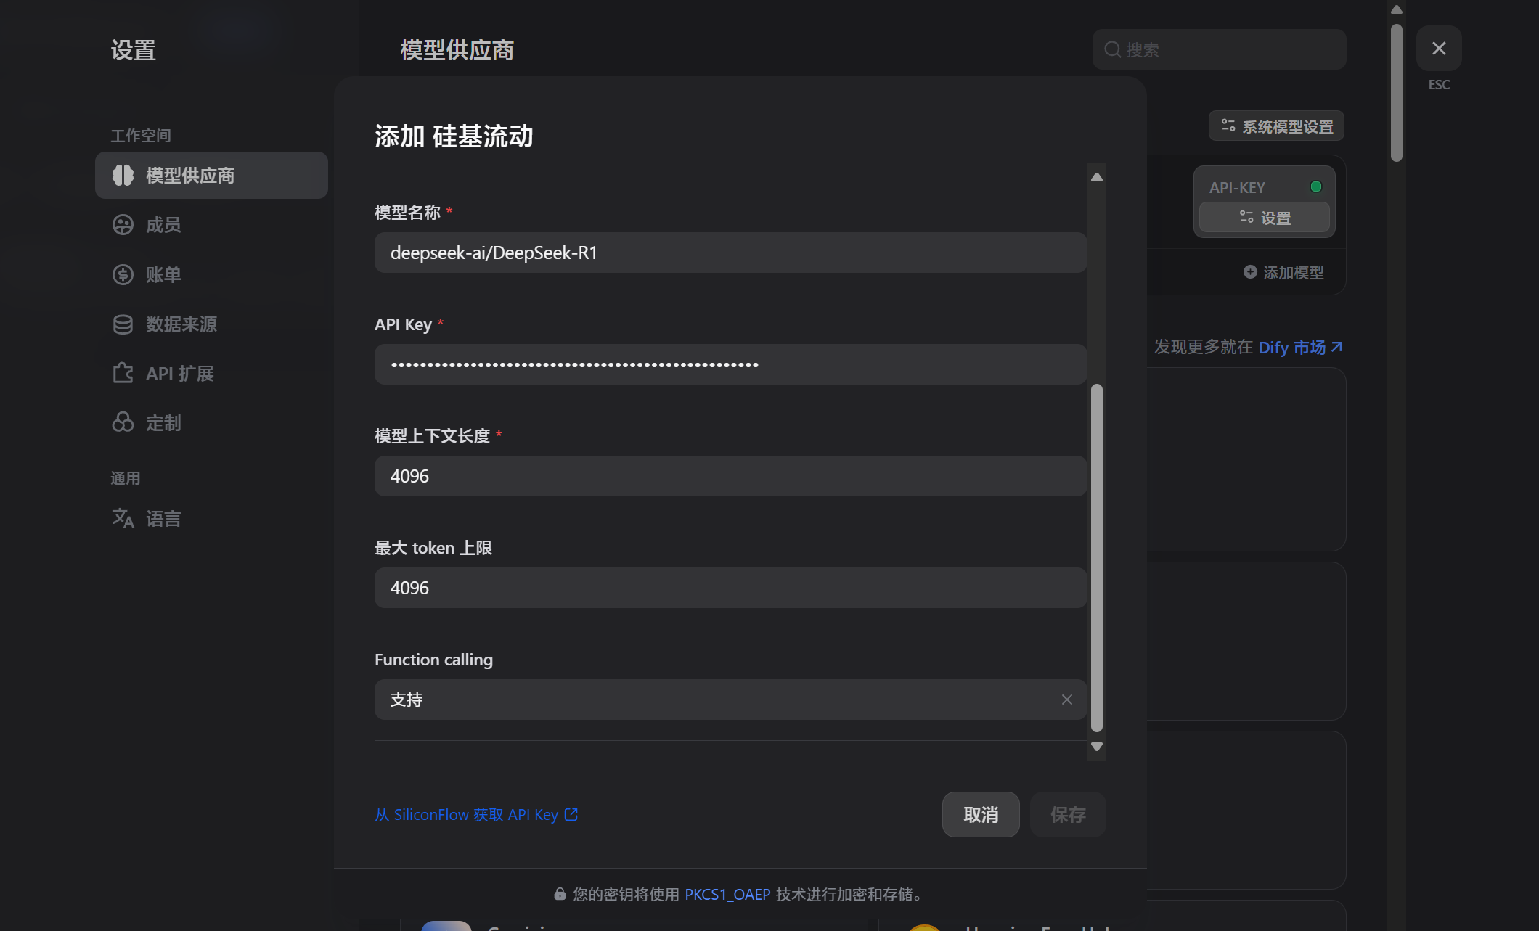Open the 成员 settings menu item

[163, 225]
